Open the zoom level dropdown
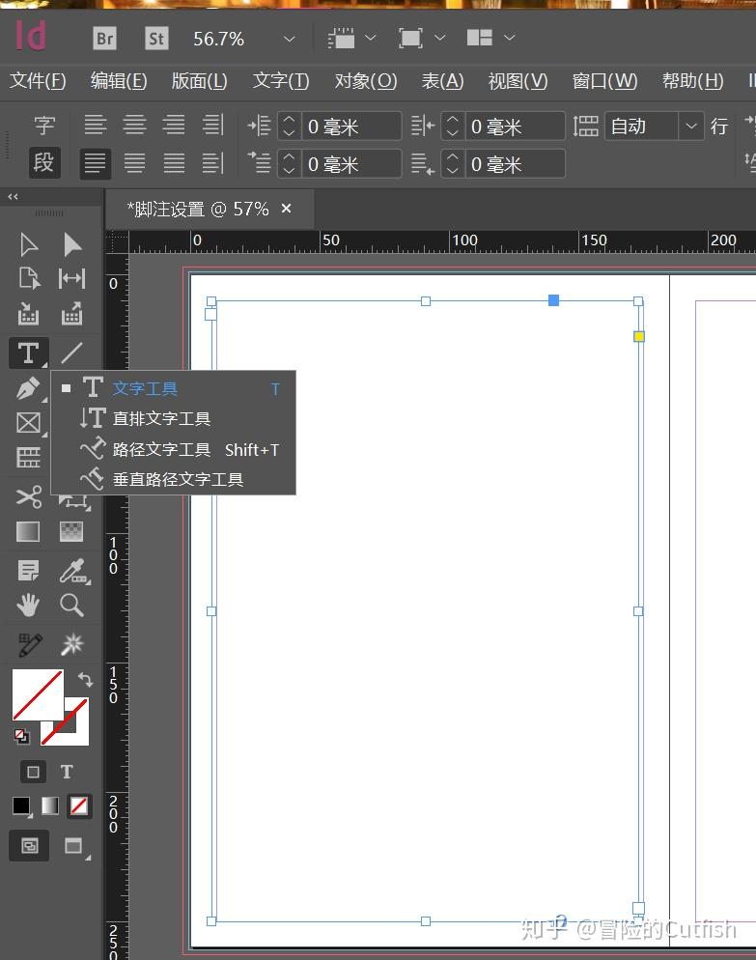 click(289, 39)
